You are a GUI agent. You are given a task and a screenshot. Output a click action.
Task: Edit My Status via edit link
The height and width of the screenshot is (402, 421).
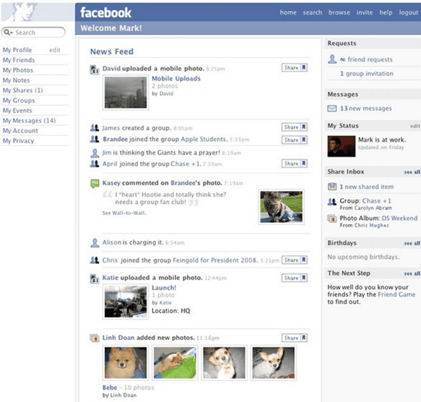[x=415, y=126]
